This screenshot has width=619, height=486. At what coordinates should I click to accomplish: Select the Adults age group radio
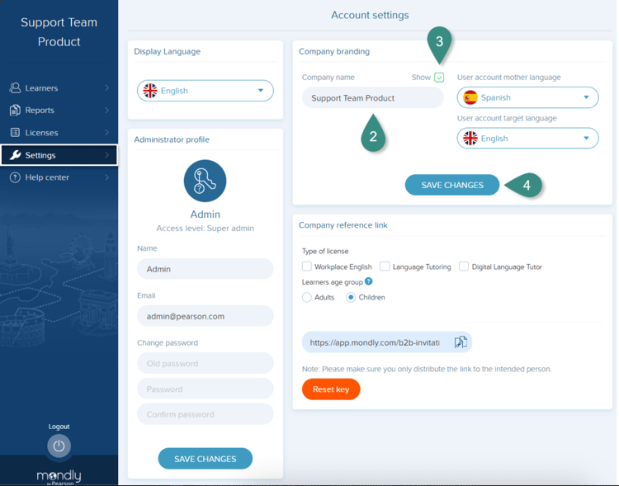tap(307, 297)
